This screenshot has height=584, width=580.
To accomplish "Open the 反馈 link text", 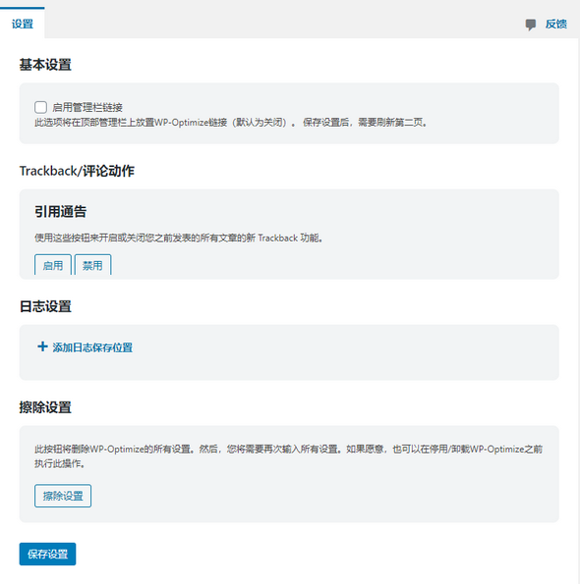I will click(555, 25).
